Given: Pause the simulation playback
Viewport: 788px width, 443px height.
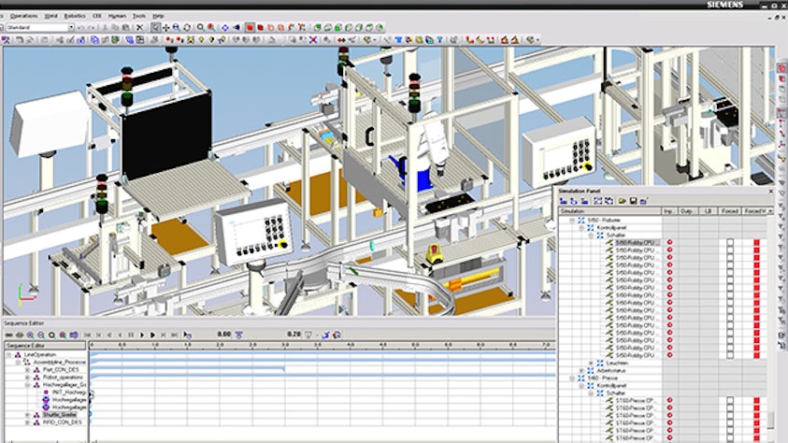Looking at the screenshot, I should pos(131,335).
